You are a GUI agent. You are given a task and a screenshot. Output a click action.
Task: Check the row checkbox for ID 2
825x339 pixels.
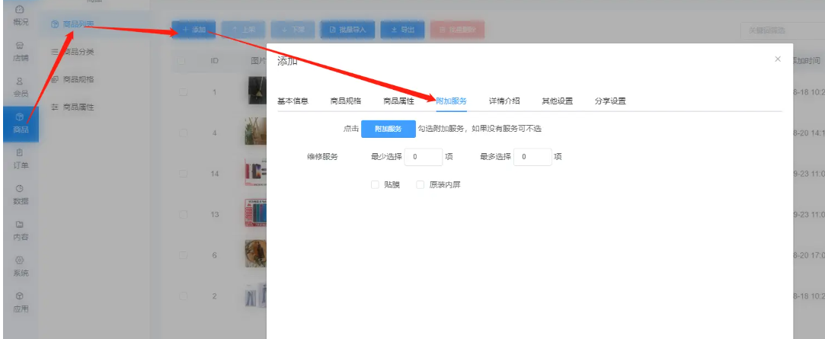(183, 296)
